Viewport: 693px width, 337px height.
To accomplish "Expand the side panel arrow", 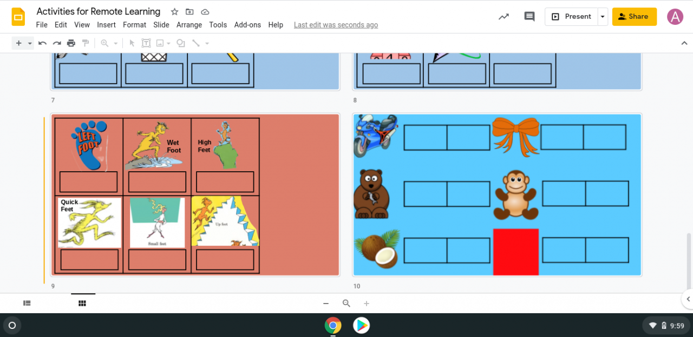I will 688,299.
